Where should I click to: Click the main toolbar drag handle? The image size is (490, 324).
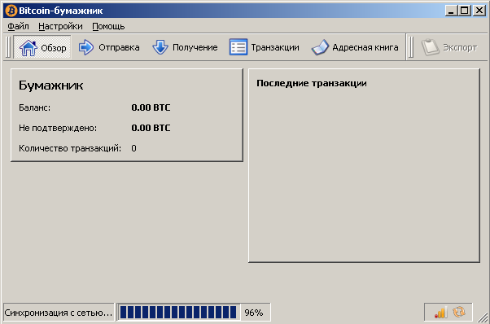pos(8,47)
